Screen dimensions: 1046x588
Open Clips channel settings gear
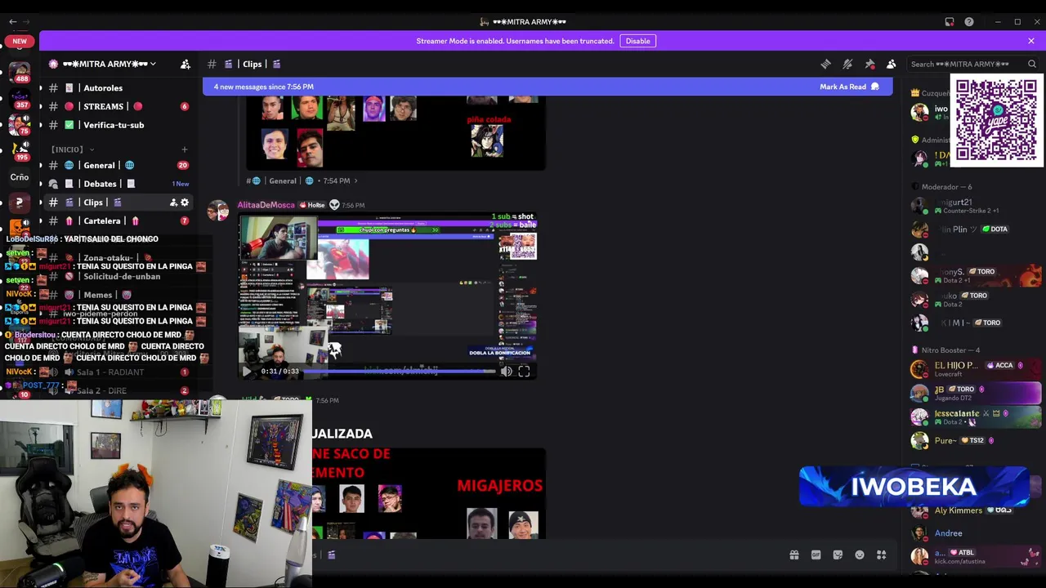point(185,203)
